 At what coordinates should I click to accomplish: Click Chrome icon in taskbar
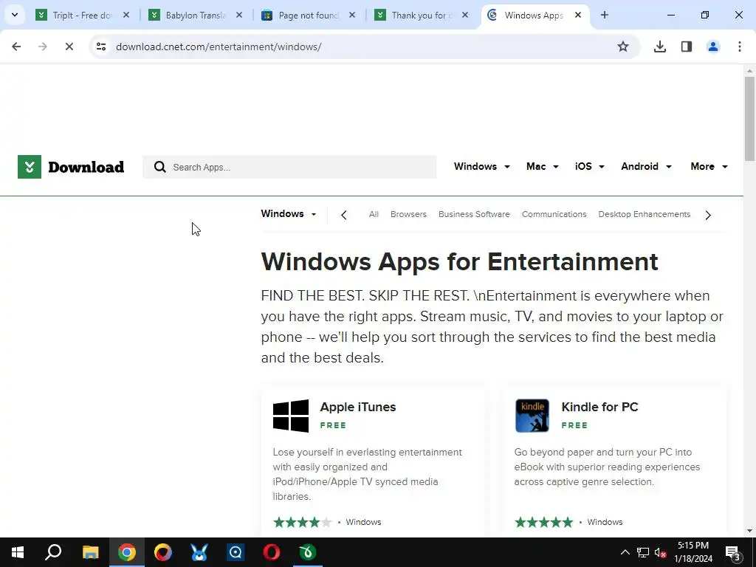(x=127, y=552)
